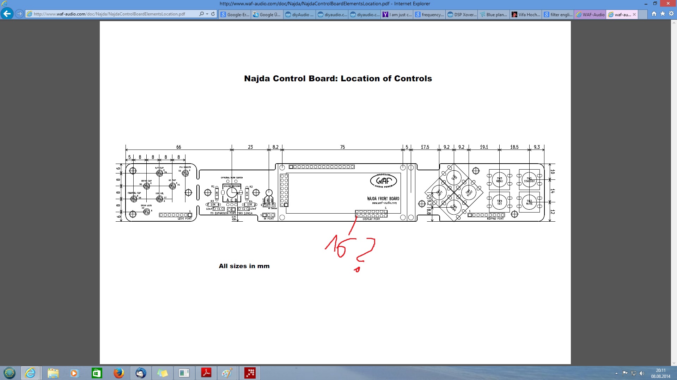Open File Explorer from the taskbar
This screenshot has width=677, height=380.
coord(53,373)
